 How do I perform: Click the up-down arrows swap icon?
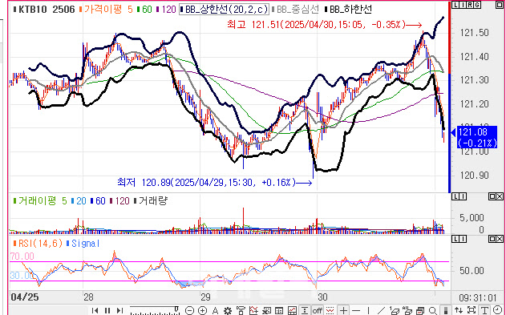point(459,310)
